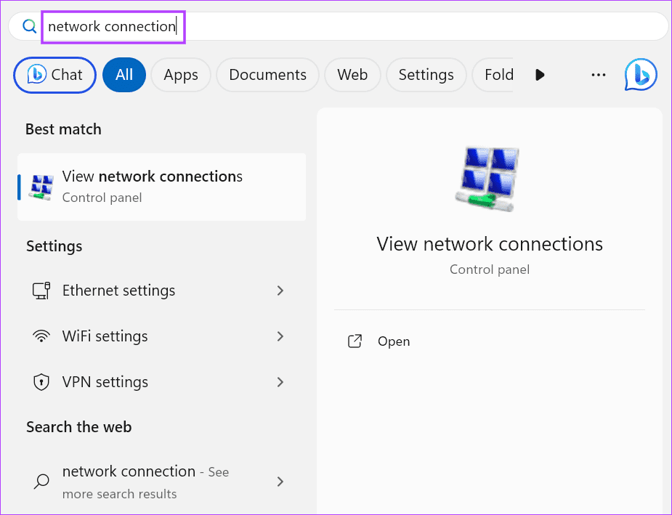The height and width of the screenshot is (515, 672).
Task: Open Bing icon at top right
Action: click(x=640, y=75)
